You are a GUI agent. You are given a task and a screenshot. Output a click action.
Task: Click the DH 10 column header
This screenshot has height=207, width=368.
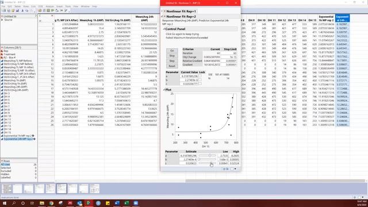[262, 20]
